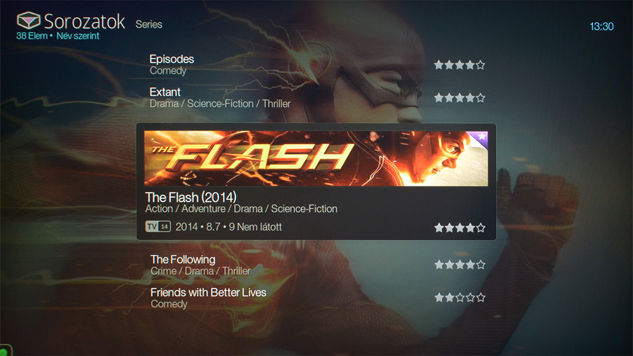The width and height of the screenshot is (633, 356).
Task: Select the Episodes series entry
Action: [x=316, y=65]
